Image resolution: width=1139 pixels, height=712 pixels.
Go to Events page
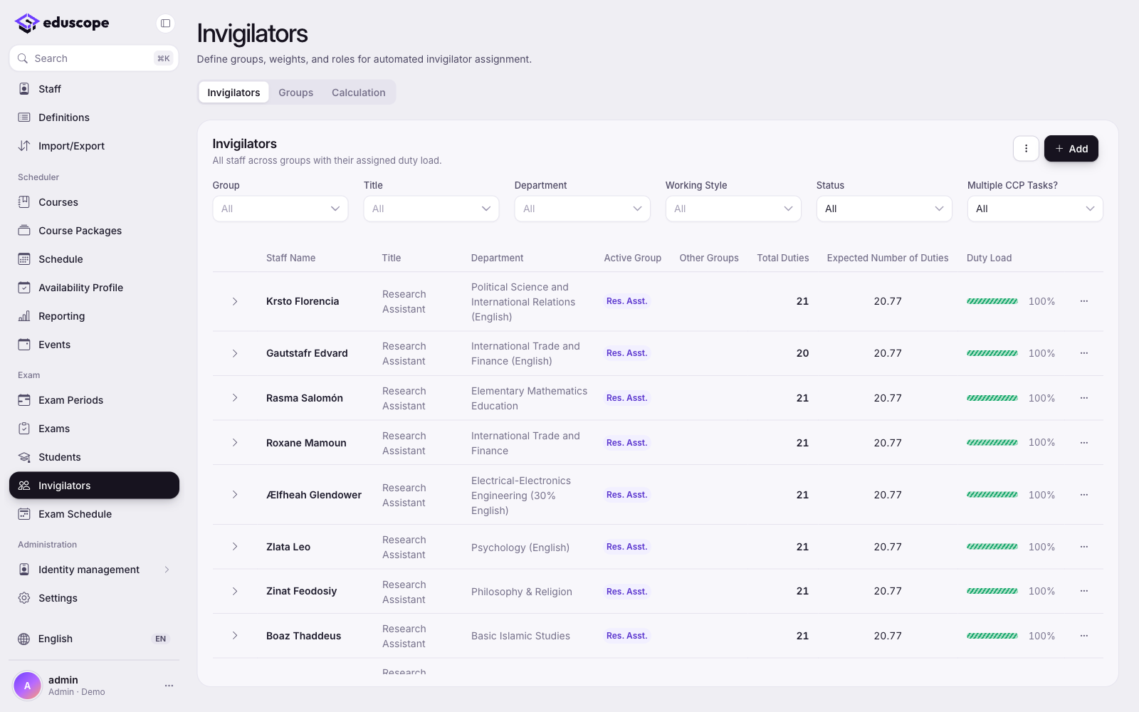(94, 345)
